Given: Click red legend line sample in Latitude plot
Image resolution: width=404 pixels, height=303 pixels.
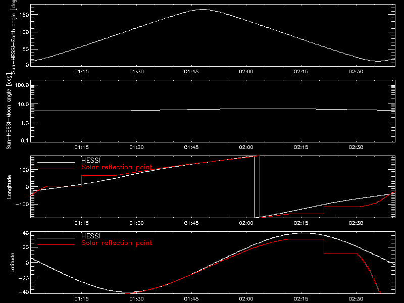Looking at the screenshot, I should coord(56,245).
